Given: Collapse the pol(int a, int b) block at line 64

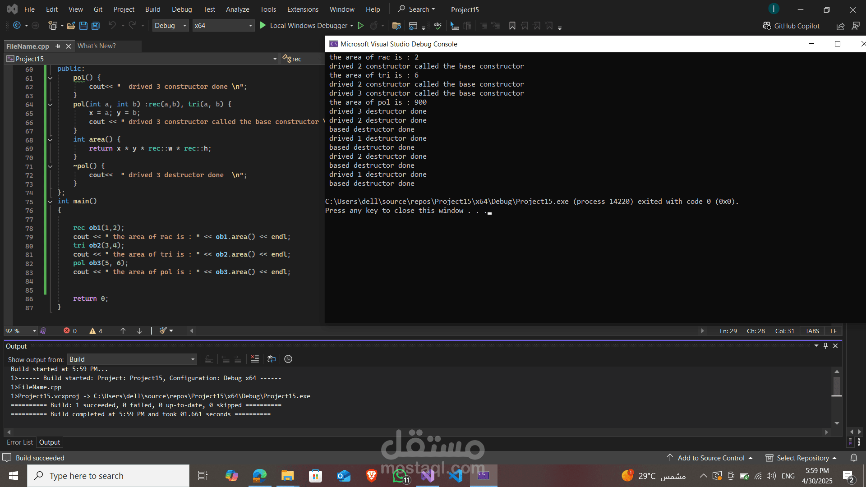Looking at the screenshot, I should click(x=50, y=105).
